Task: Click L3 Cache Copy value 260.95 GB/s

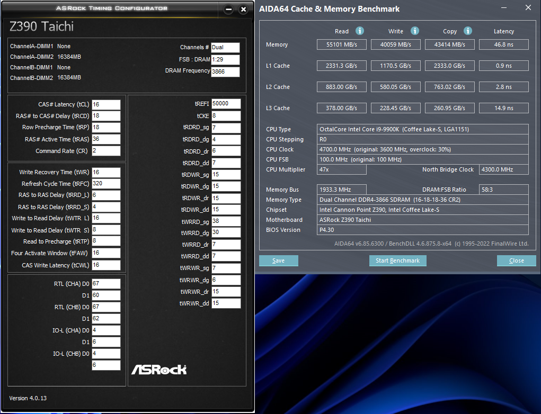Action: tap(449, 108)
